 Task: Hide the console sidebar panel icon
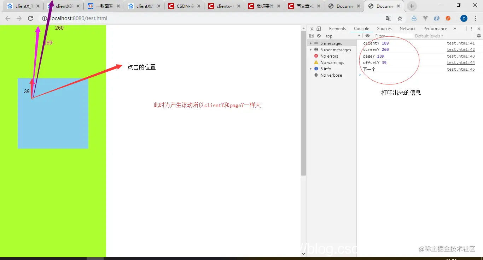click(x=312, y=36)
